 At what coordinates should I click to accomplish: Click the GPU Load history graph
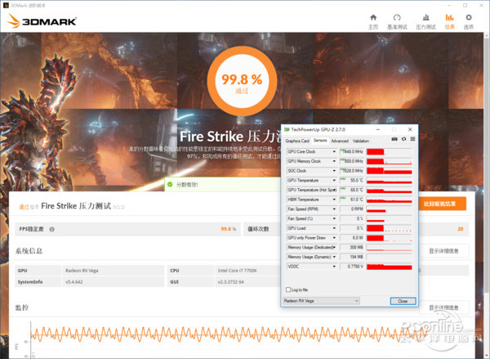389,228
